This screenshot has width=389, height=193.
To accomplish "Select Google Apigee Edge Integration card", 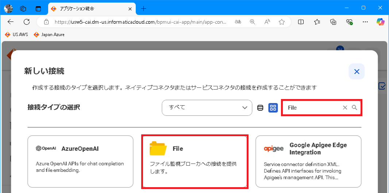I will coord(308,161).
